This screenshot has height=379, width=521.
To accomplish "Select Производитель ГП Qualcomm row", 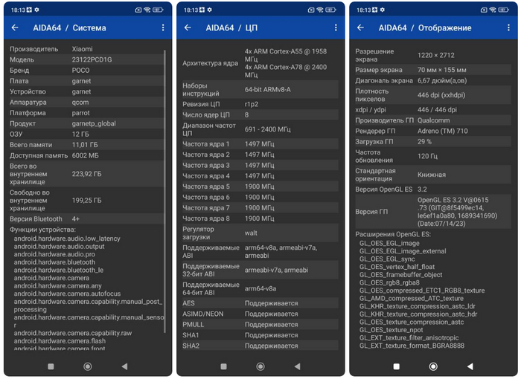I will coord(433,120).
